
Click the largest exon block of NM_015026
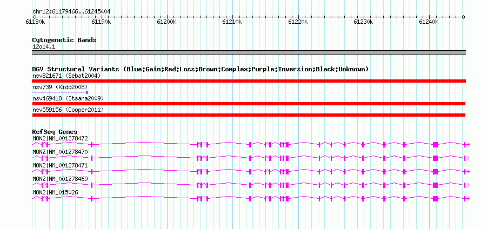(x=435, y=199)
